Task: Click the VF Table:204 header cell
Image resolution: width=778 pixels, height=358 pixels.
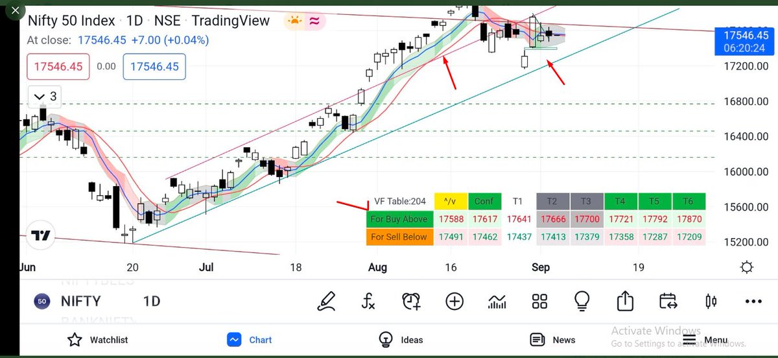Action: (399, 201)
